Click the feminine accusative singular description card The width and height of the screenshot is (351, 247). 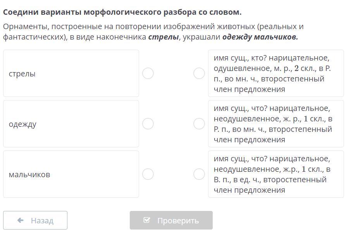275,174
